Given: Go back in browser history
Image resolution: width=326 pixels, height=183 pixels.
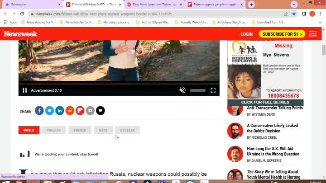Looking at the screenshot, I should 5,14.
